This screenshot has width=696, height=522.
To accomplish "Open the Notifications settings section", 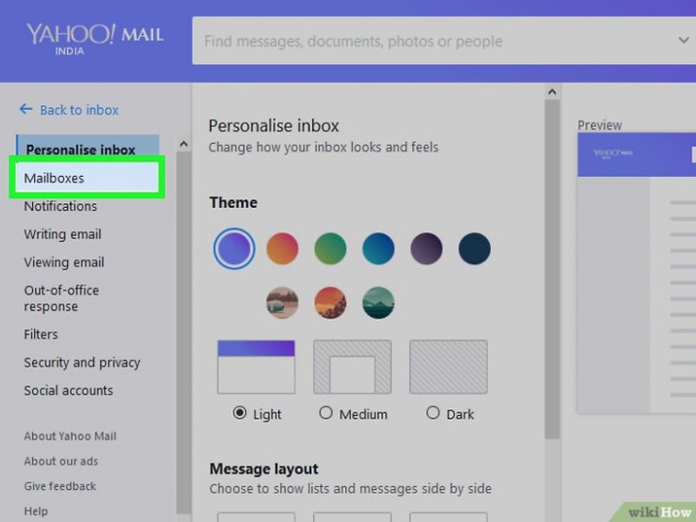I will [x=60, y=206].
